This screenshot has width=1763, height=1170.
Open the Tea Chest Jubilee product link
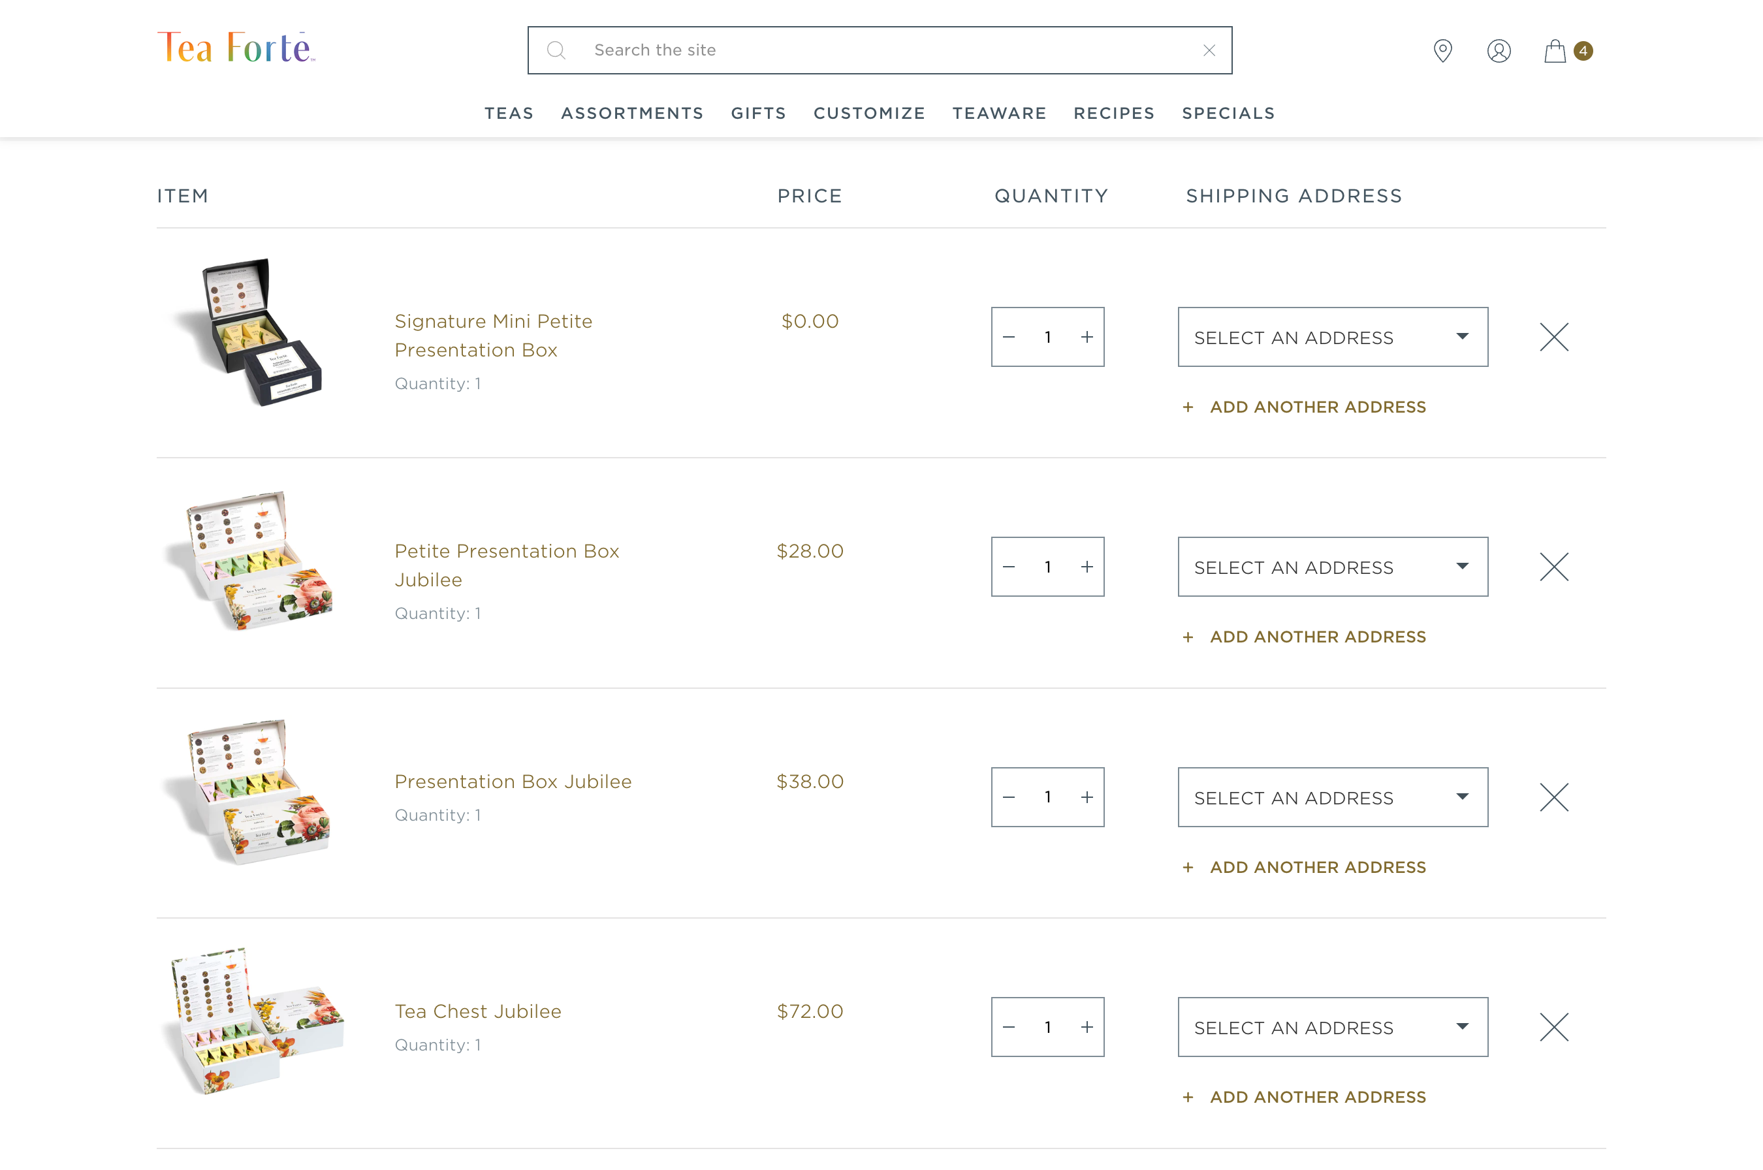pyautogui.click(x=477, y=1012)
